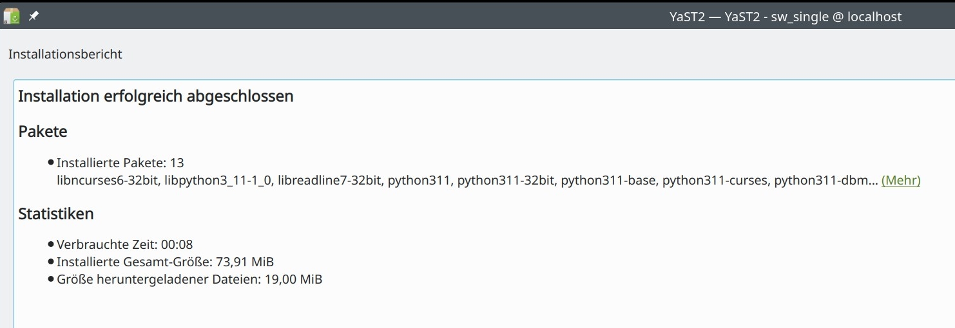Image resolution: width=955 pixels, height=328 pixels.
Task: Click the python311-32bit package name
Action: pyautogui.click(x=505, y=181)
